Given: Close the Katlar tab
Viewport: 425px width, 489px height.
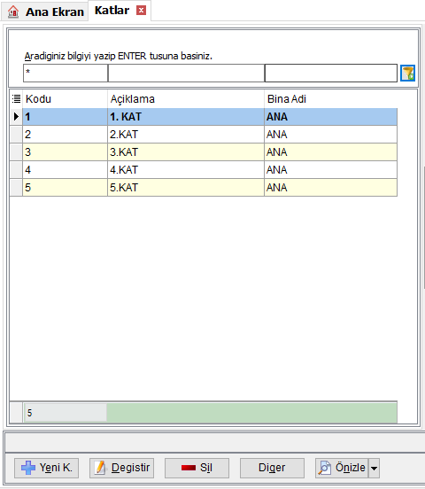Looking at the screenshot, I should coord(141,11).
